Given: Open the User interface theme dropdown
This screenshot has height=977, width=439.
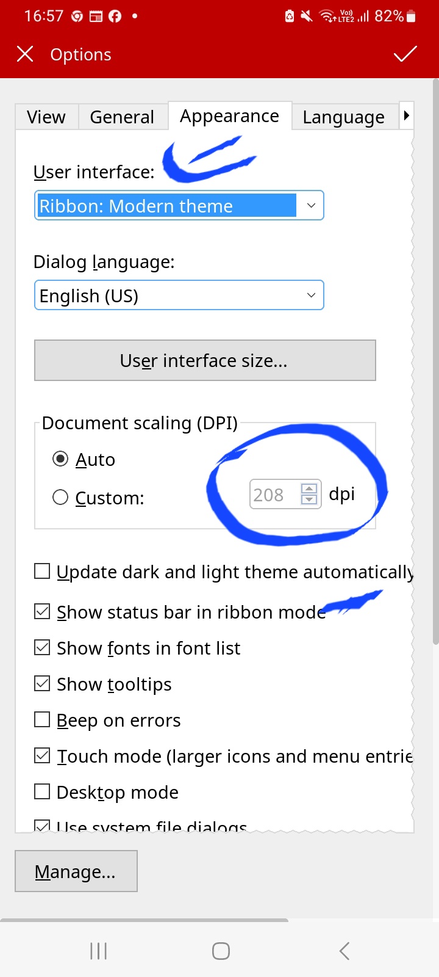Looking at the screenshot, I should pyautogui.click(x=179, y=205).
